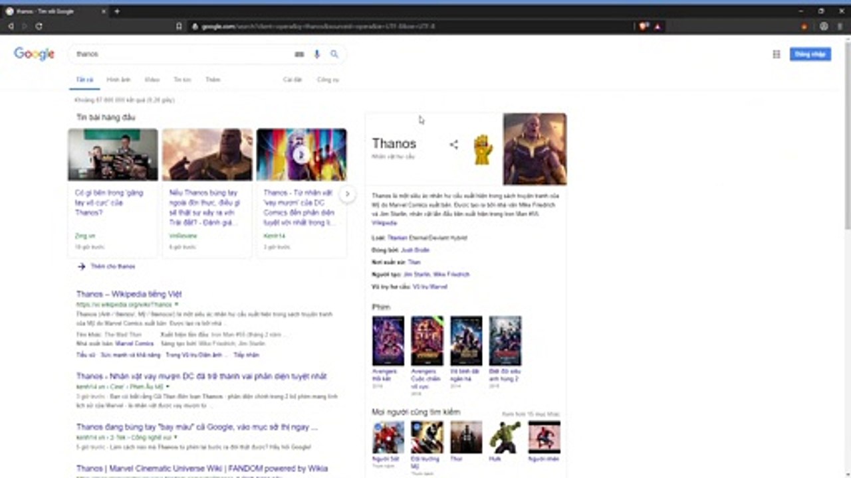Open the 'Avengers Hồi kết' movie poster
The image size is (851, 478).
(388, 341)
